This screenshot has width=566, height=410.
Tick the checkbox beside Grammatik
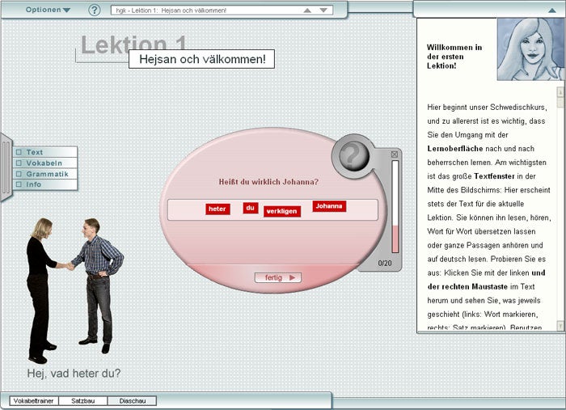coord(19,174)
